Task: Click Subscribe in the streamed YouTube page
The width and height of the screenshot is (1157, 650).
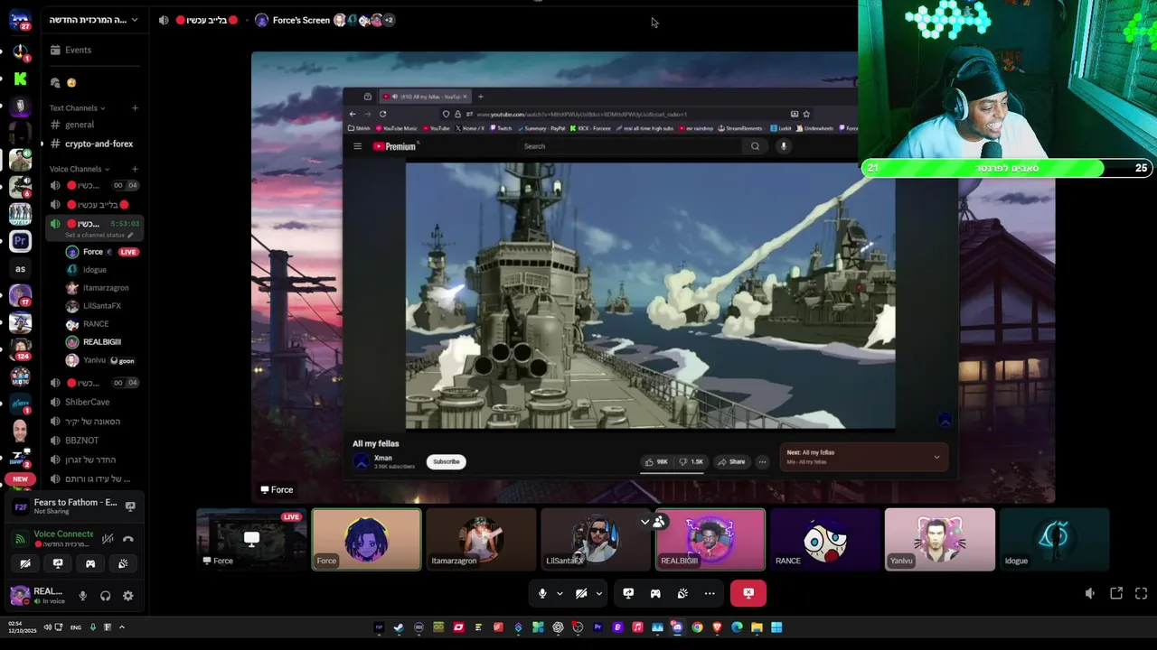Action: [x=446, y=461]
